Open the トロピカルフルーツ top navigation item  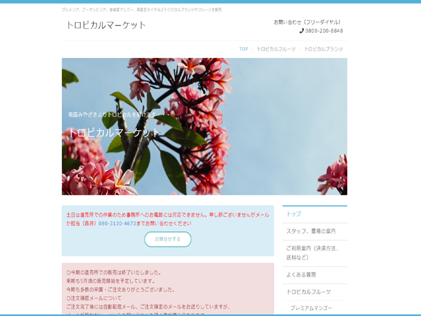click(276, 49)
